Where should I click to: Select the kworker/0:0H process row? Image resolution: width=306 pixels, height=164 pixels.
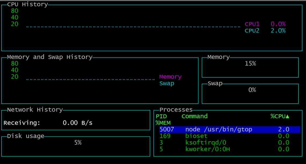point(207,149)
